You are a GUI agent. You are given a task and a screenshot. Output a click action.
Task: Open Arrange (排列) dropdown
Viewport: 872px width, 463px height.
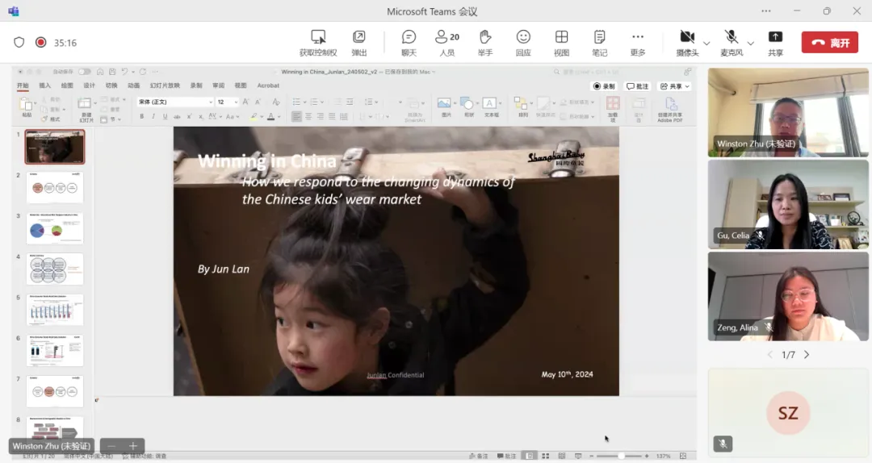[522, 106]
